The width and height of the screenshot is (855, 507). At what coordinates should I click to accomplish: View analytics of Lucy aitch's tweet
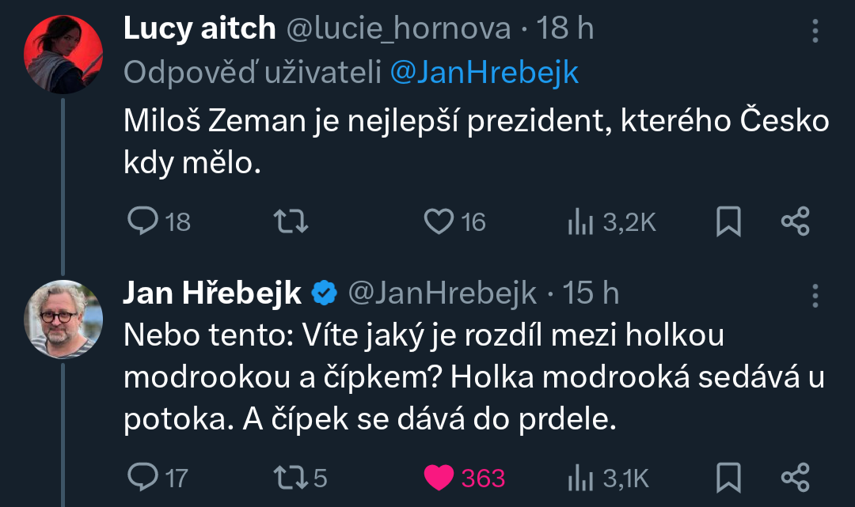[x=580, y=222]
